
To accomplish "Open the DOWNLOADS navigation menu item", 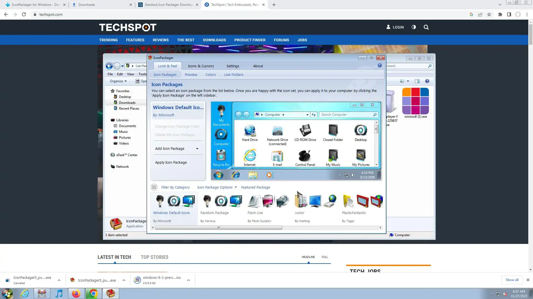I will coord(214,40).
